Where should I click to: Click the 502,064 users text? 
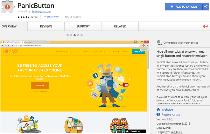pos(73,17)
